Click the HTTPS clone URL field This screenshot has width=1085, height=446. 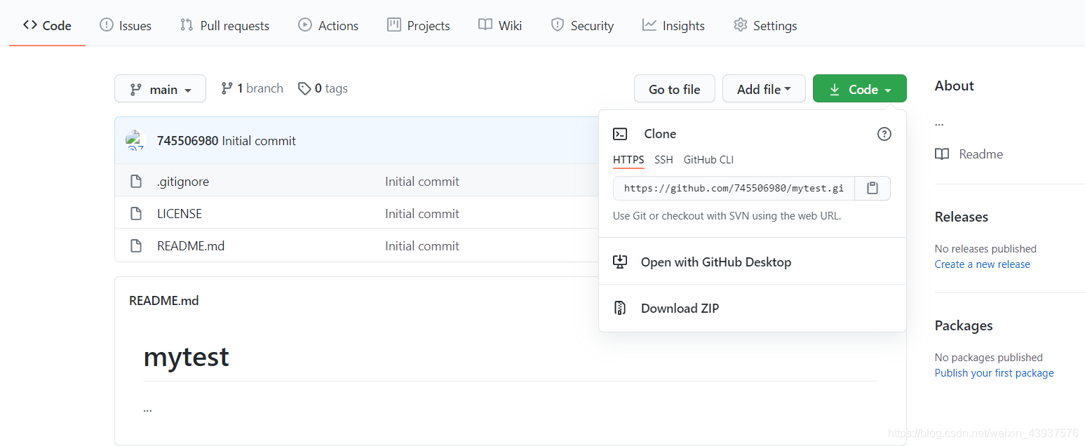coord(734,188)
